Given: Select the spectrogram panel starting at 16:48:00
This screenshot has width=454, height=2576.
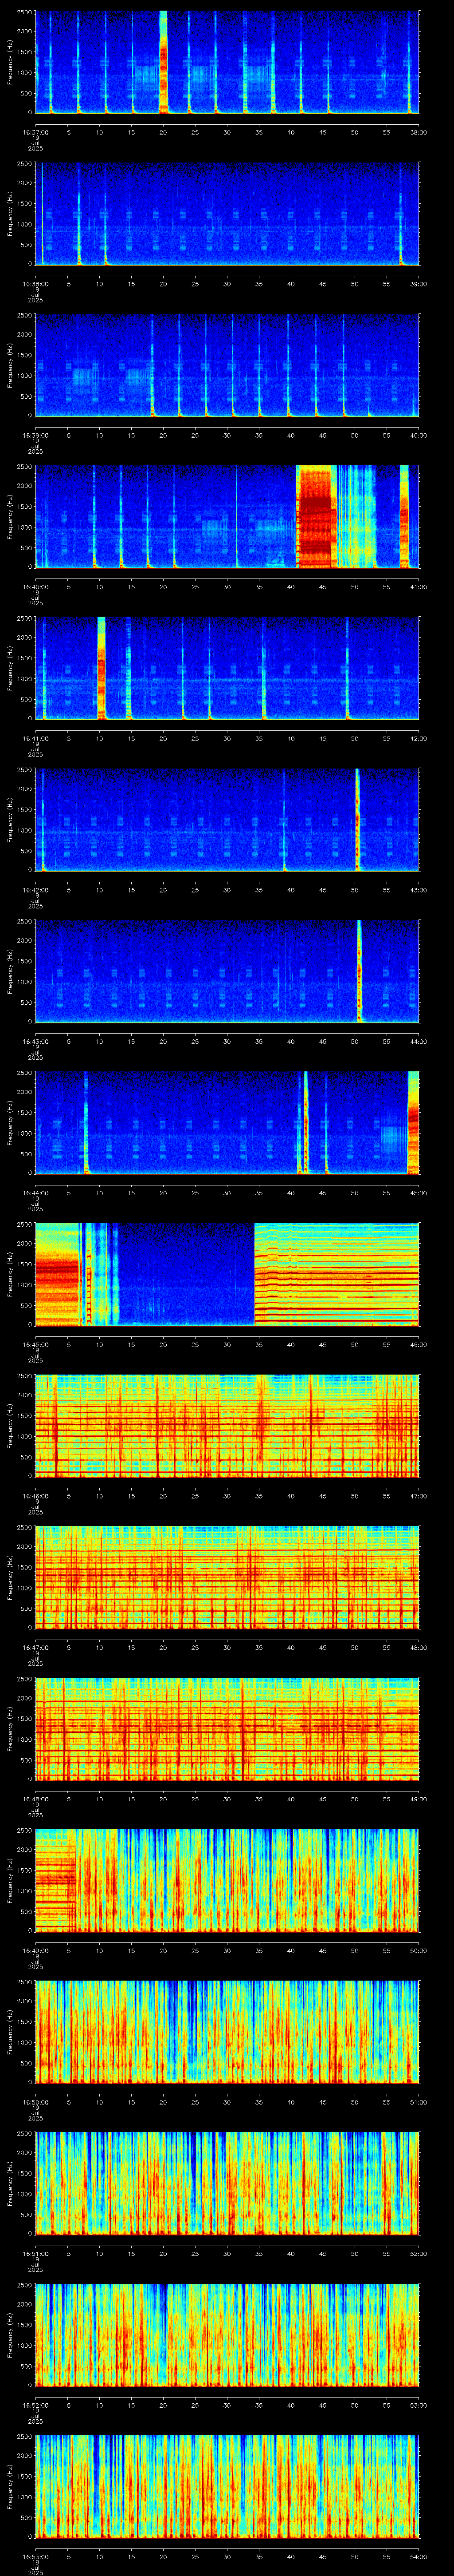Looking at the screenshot, I should pyautogui.click(x=227, y=1729).
